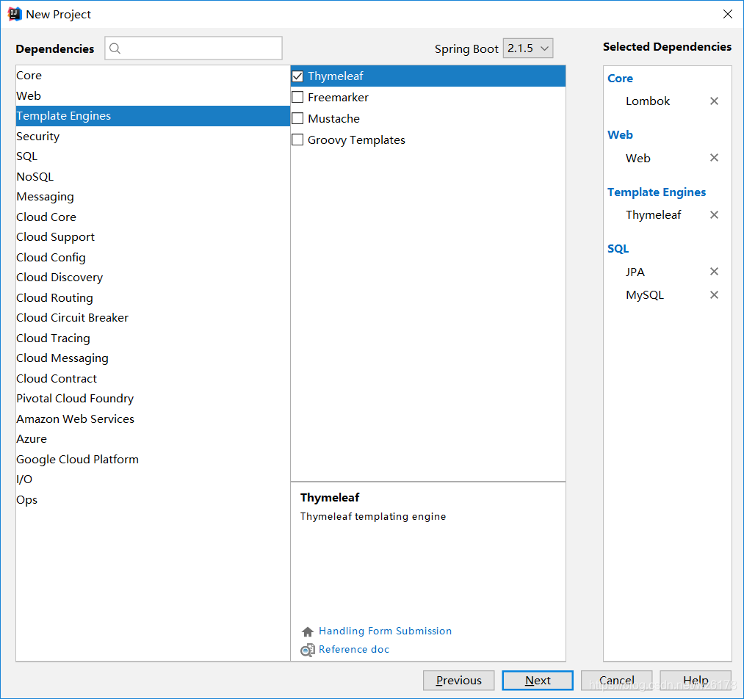744x699 pixels.
Task: Click Lombok in Selected Dependencies
Action: point(648,101)
